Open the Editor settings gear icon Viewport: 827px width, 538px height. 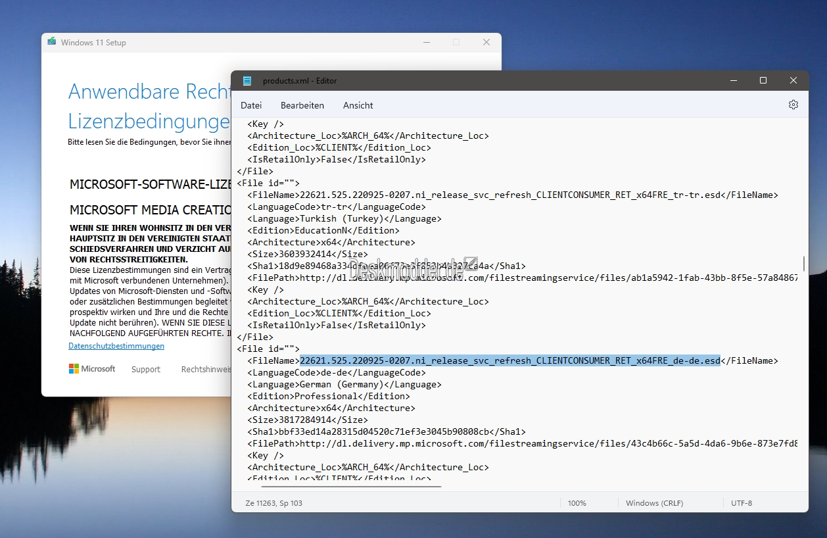click(793, 105)
